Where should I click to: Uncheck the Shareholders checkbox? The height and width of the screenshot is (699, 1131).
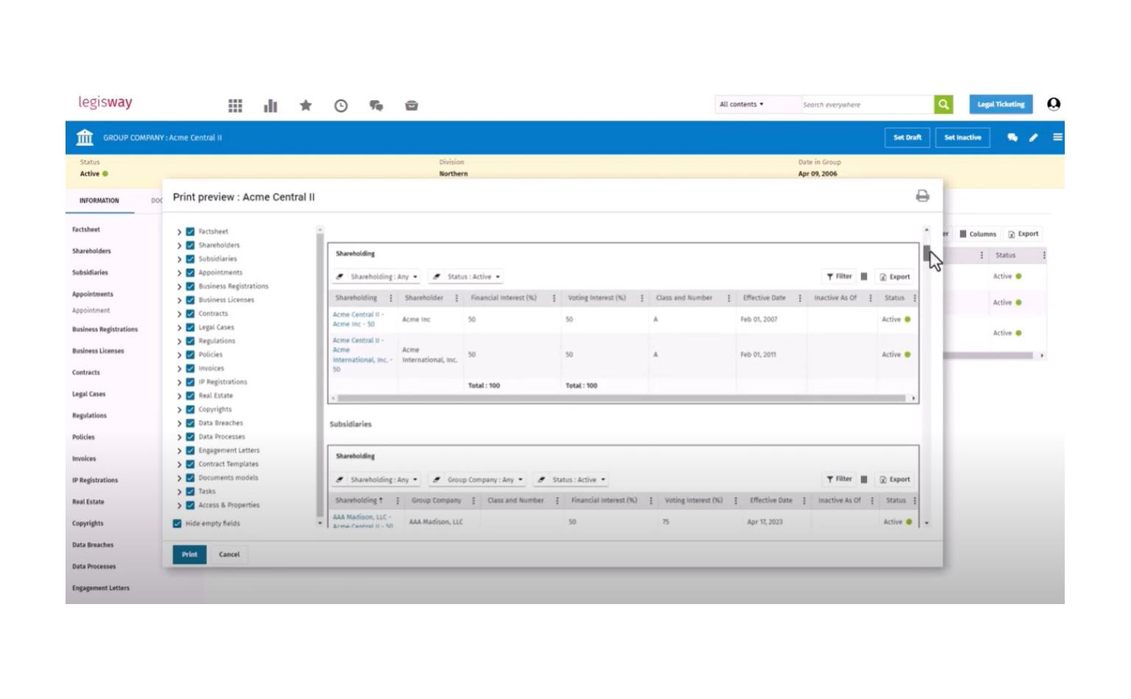[190, 245]
